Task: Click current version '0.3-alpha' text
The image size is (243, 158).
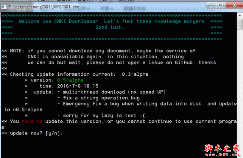Action: tap(135, 75)
